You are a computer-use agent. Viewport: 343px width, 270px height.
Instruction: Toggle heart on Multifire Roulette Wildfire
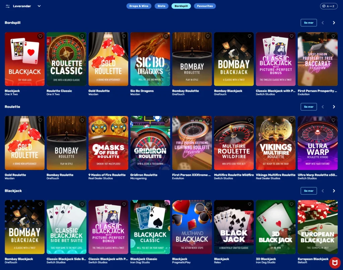point(250,120)
